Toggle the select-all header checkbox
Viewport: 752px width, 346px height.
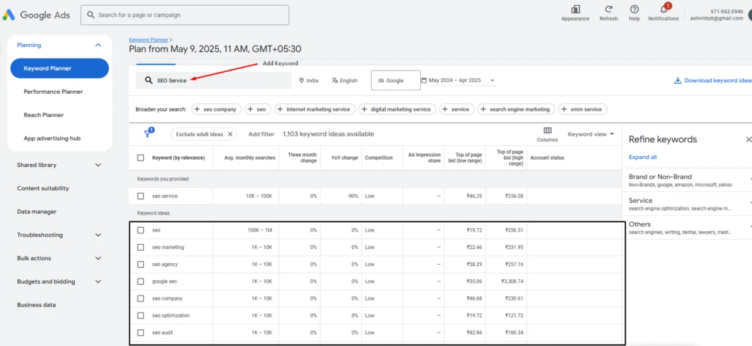(x=140, y=158)
